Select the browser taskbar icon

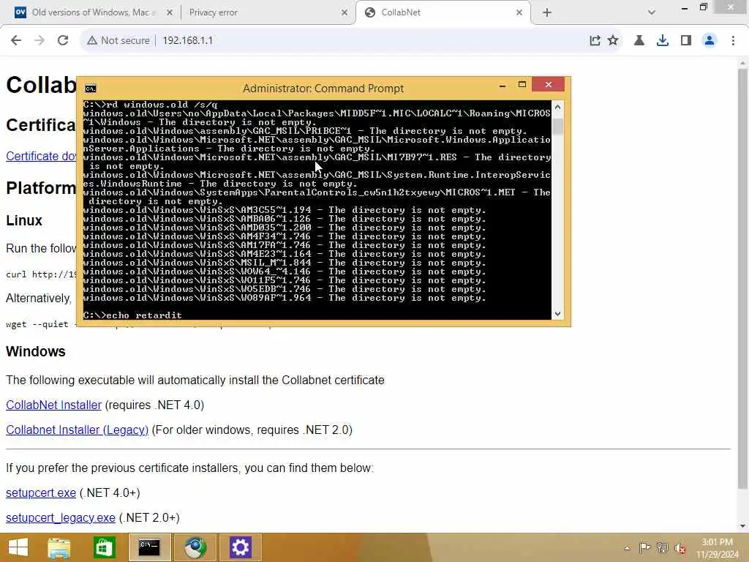coord(195,547)
